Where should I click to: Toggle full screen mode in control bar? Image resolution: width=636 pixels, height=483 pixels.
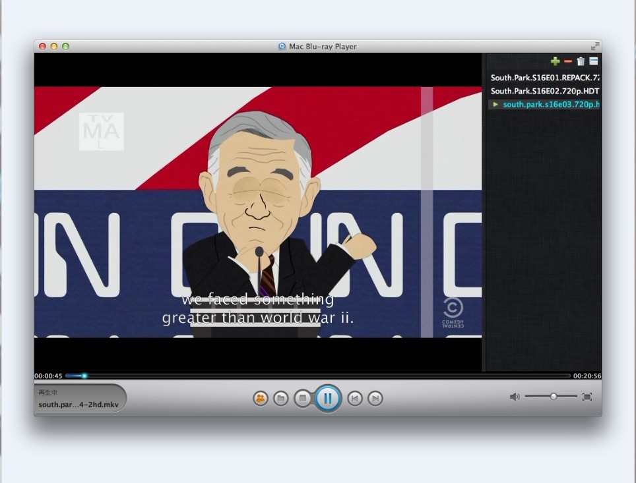click(x=587, y=397)
